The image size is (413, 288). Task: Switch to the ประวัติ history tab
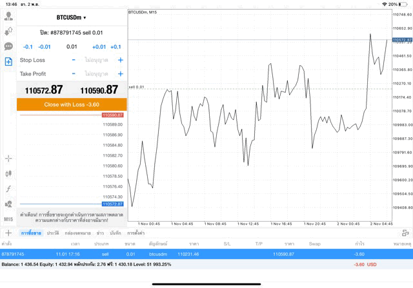(53, 233)
